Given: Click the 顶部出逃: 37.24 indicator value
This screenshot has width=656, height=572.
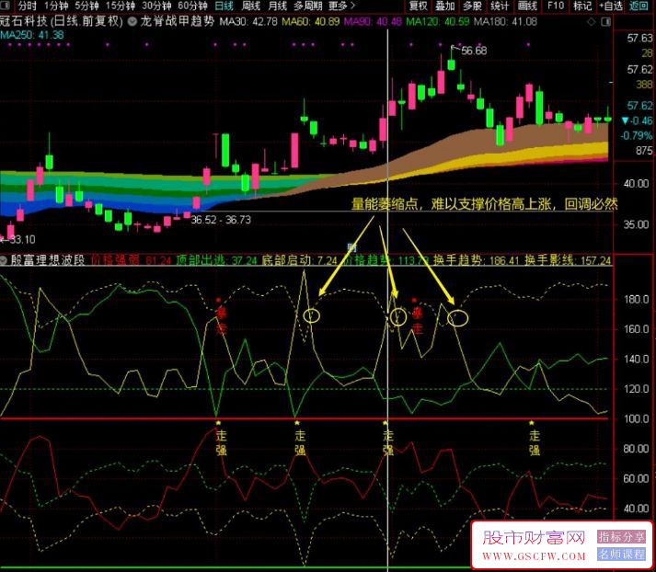Looking at the screenshot, I should (216, 260).
